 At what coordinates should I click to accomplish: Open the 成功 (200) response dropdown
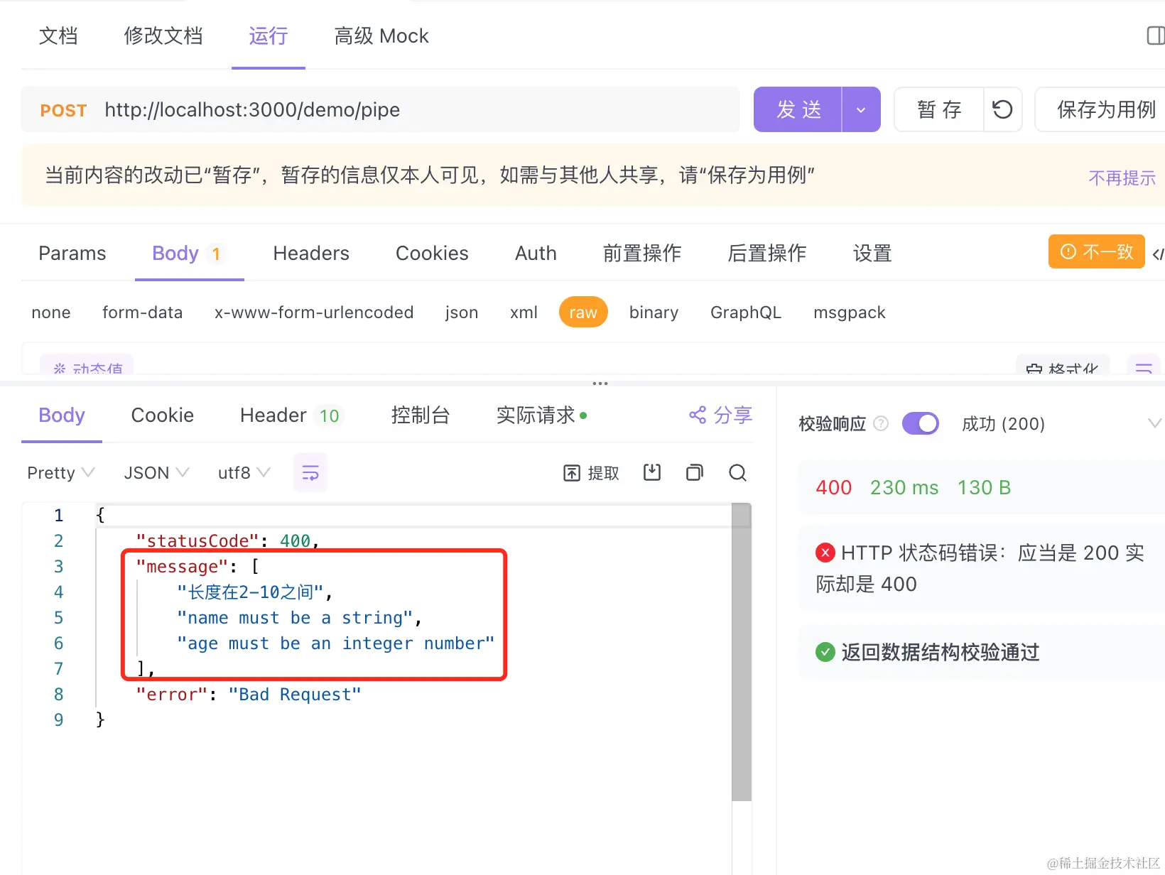[1061, 424]
